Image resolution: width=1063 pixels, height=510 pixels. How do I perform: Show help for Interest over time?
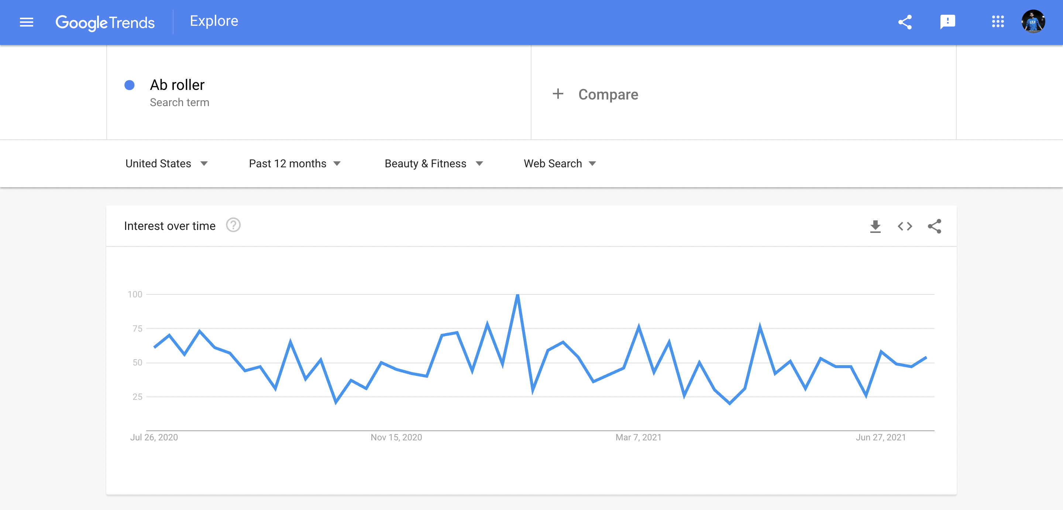(x=233, y=226)
